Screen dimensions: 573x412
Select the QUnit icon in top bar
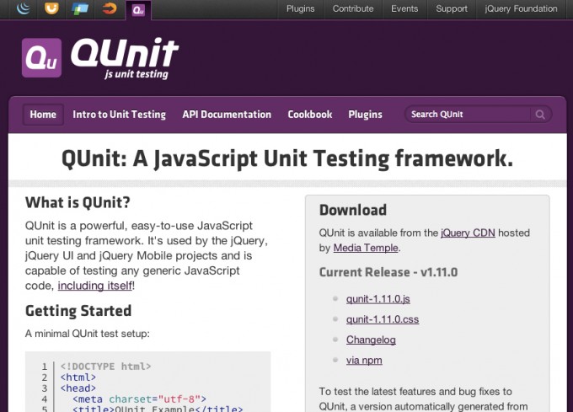click(138, 10)
